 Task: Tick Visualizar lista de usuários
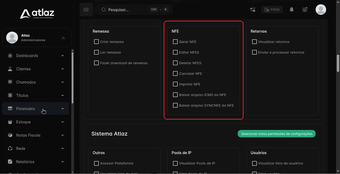pos(254,163)
